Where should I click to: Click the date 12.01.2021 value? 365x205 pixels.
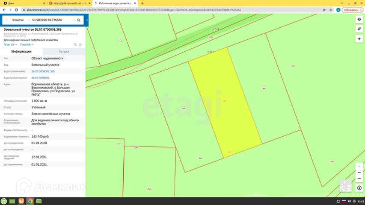pyautogui.click(x=39, y=157)
